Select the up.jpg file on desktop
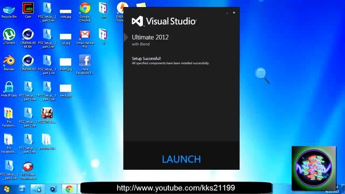Viewport: 345px width, 194px height. [66, 39]
